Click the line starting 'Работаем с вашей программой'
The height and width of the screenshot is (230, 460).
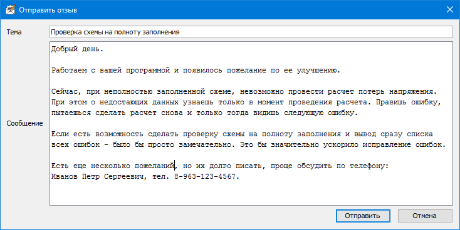(196, 71)
